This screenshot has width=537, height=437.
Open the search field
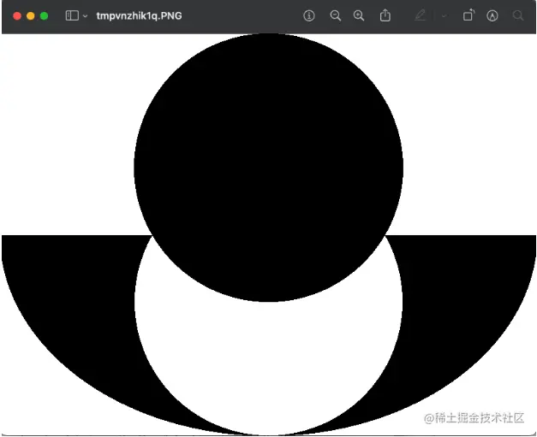click(x=518, y=15)
